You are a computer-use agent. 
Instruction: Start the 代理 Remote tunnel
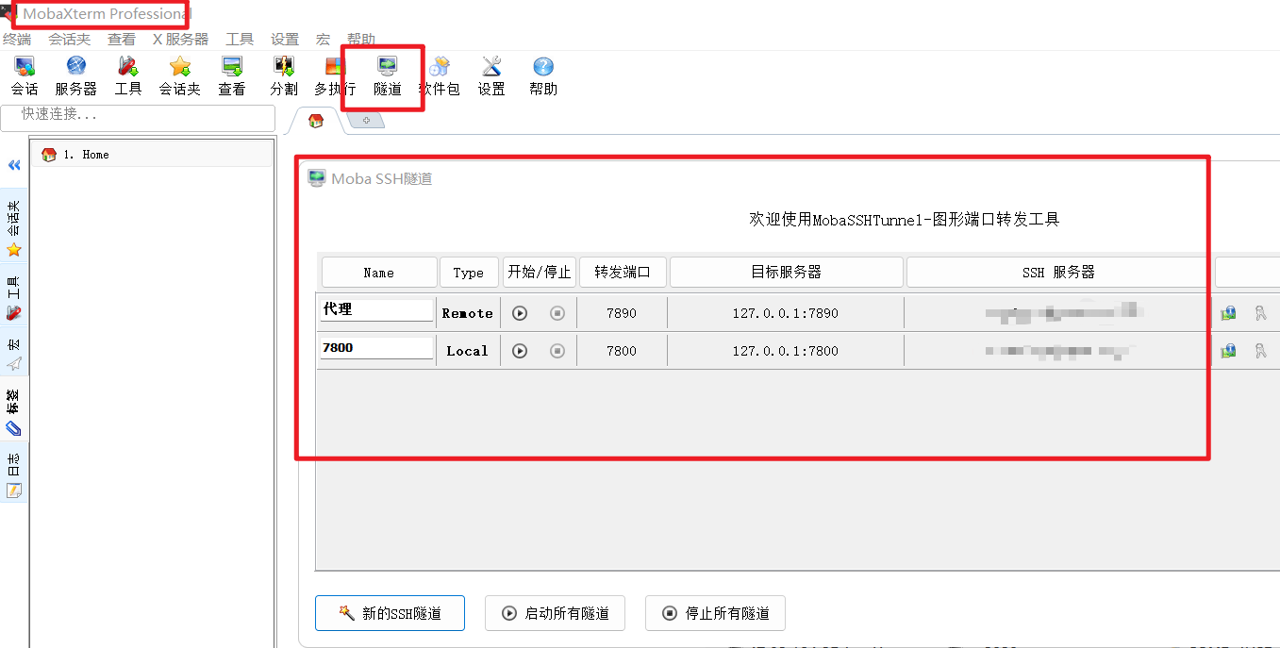519,312
